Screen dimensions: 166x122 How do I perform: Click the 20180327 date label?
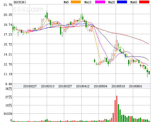(x=65, y=86)
